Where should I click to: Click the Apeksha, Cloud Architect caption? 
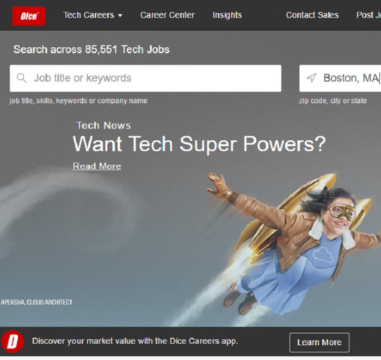(37, 302)
